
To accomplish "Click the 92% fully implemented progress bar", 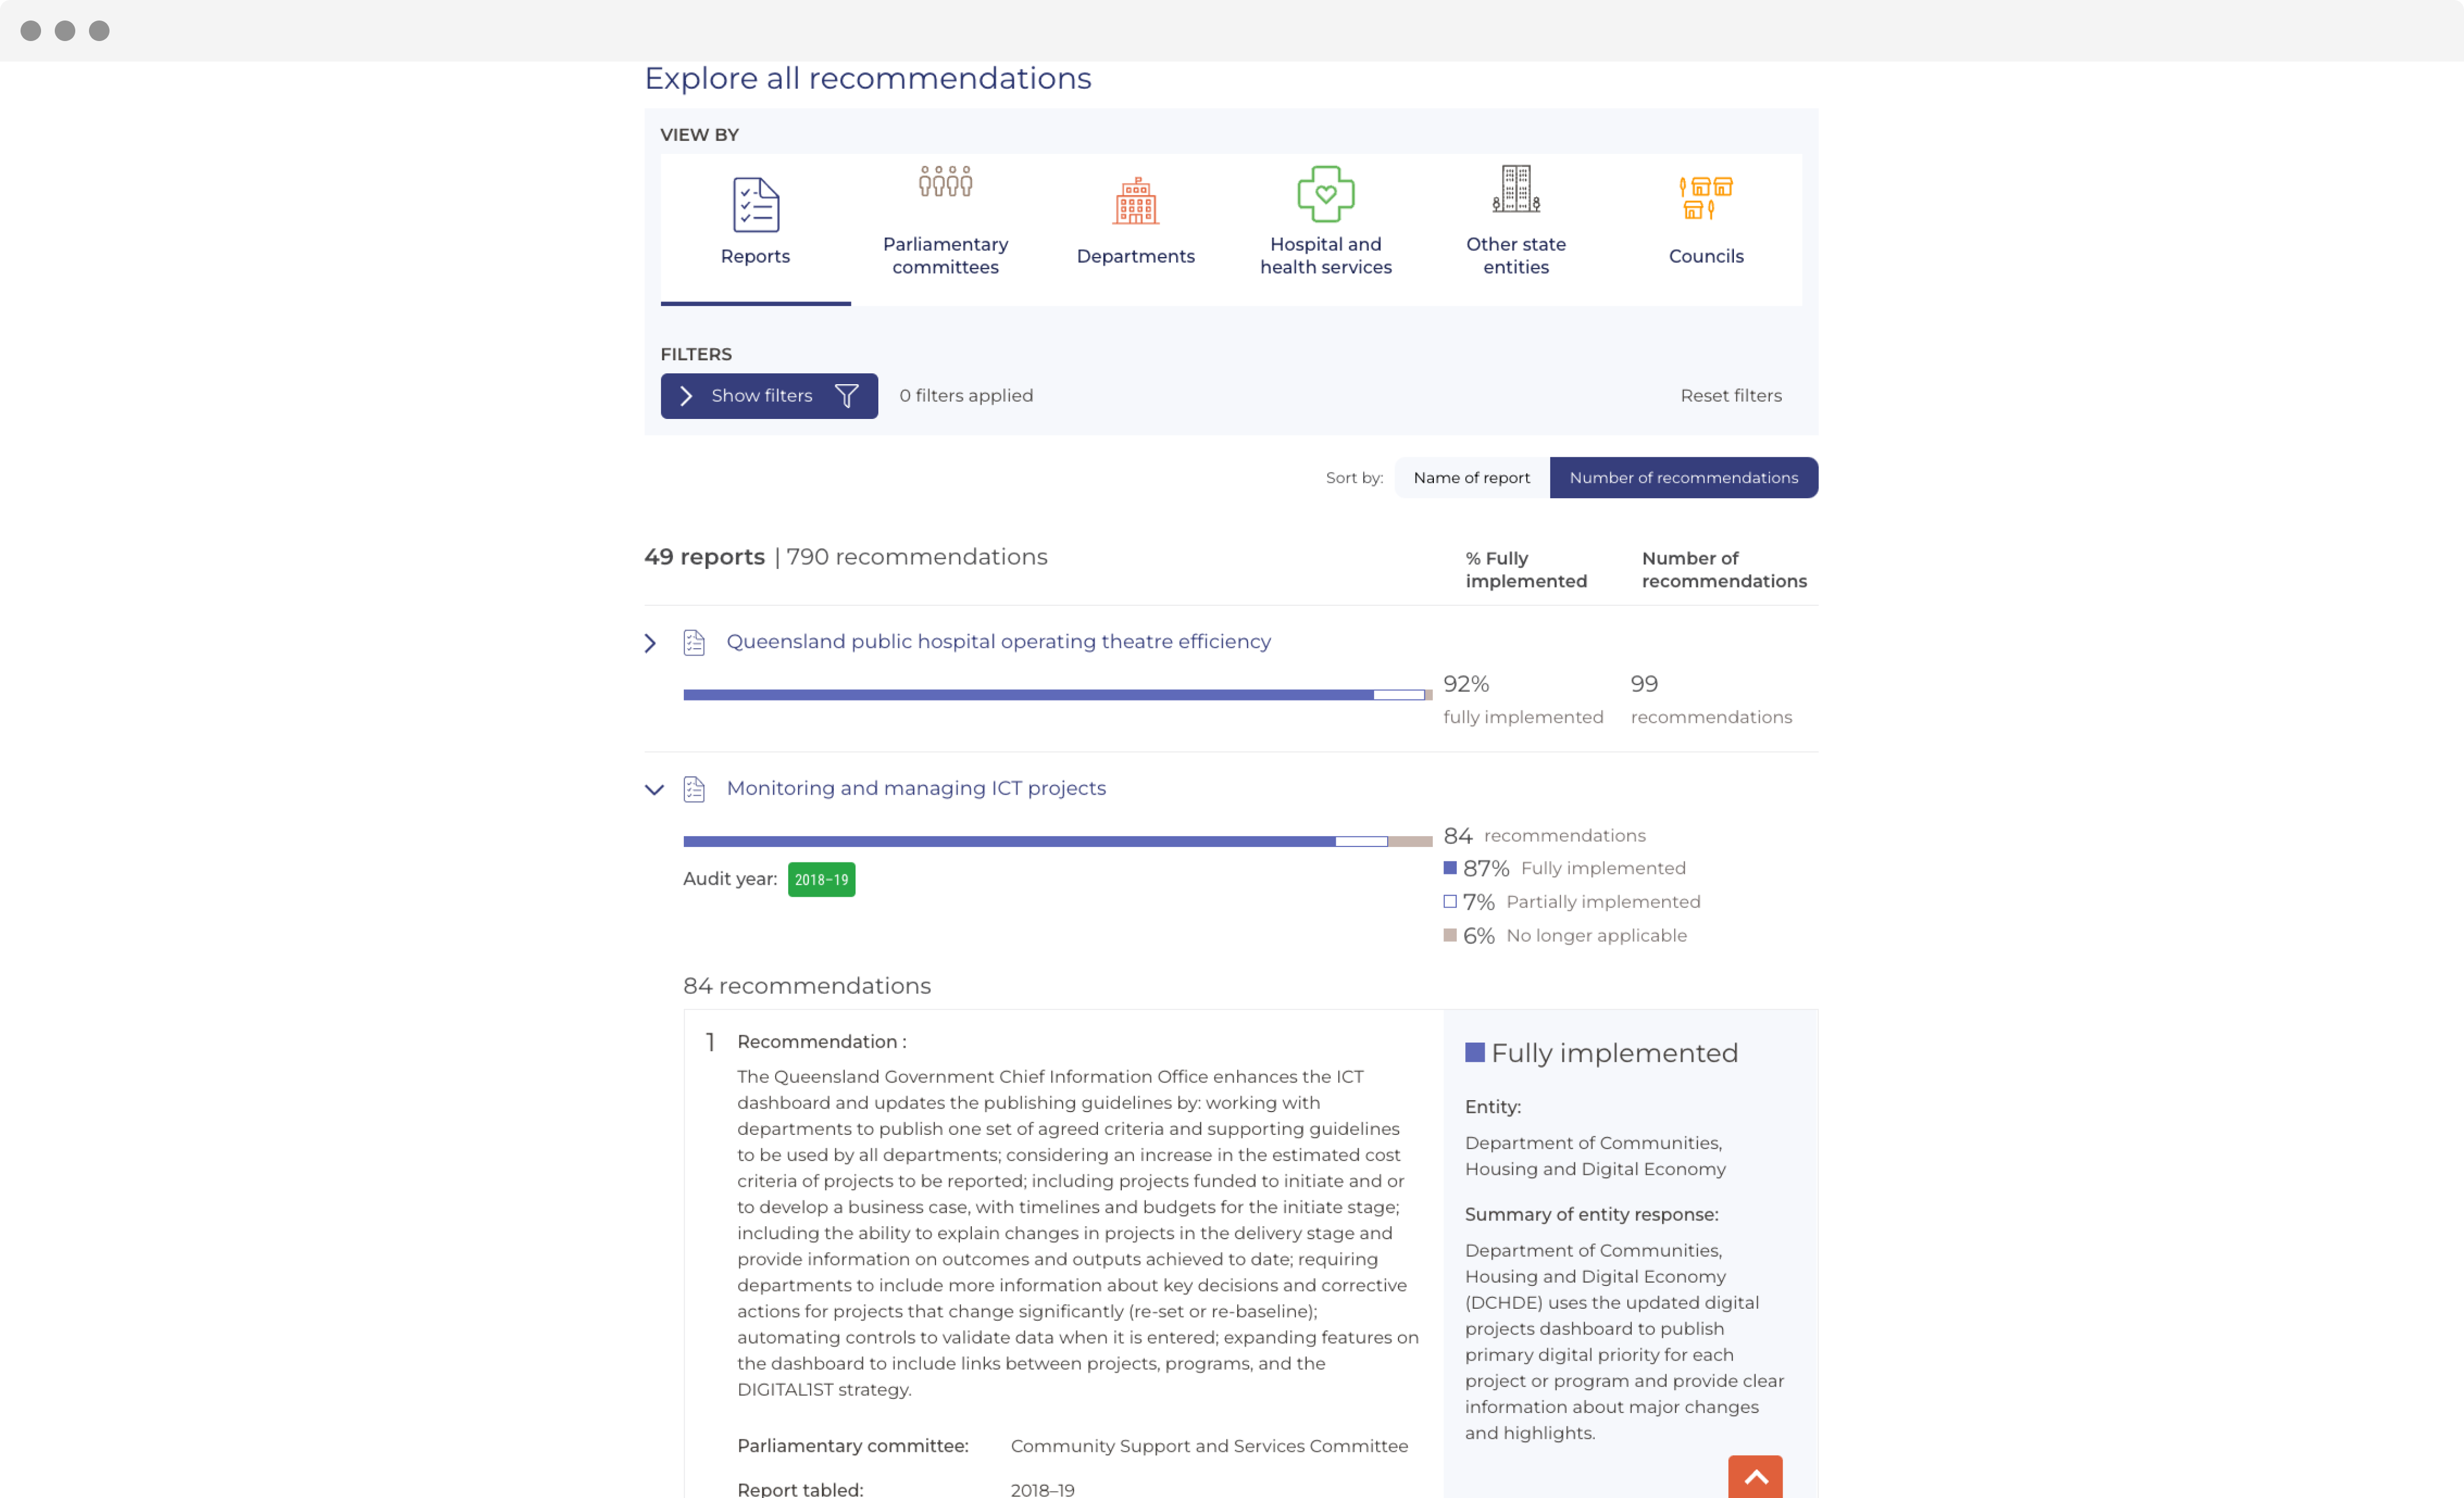I will [x=1056, y=694].
